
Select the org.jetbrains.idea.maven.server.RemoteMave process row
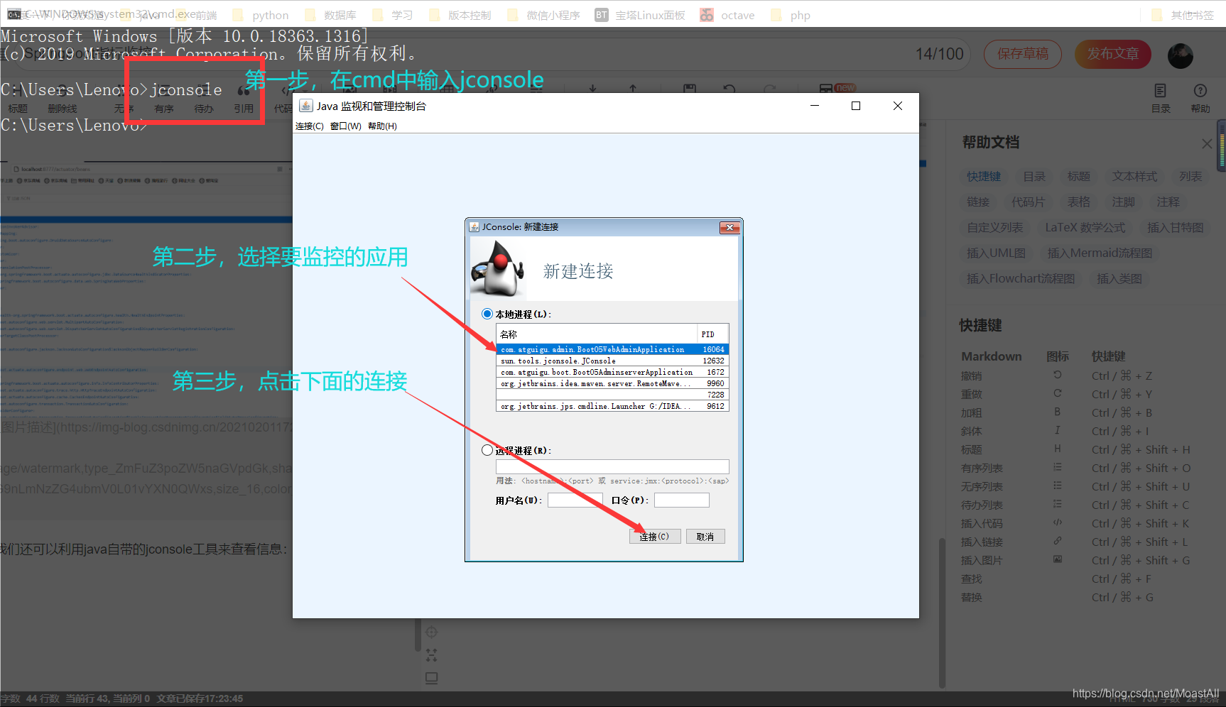coord(612,383)
